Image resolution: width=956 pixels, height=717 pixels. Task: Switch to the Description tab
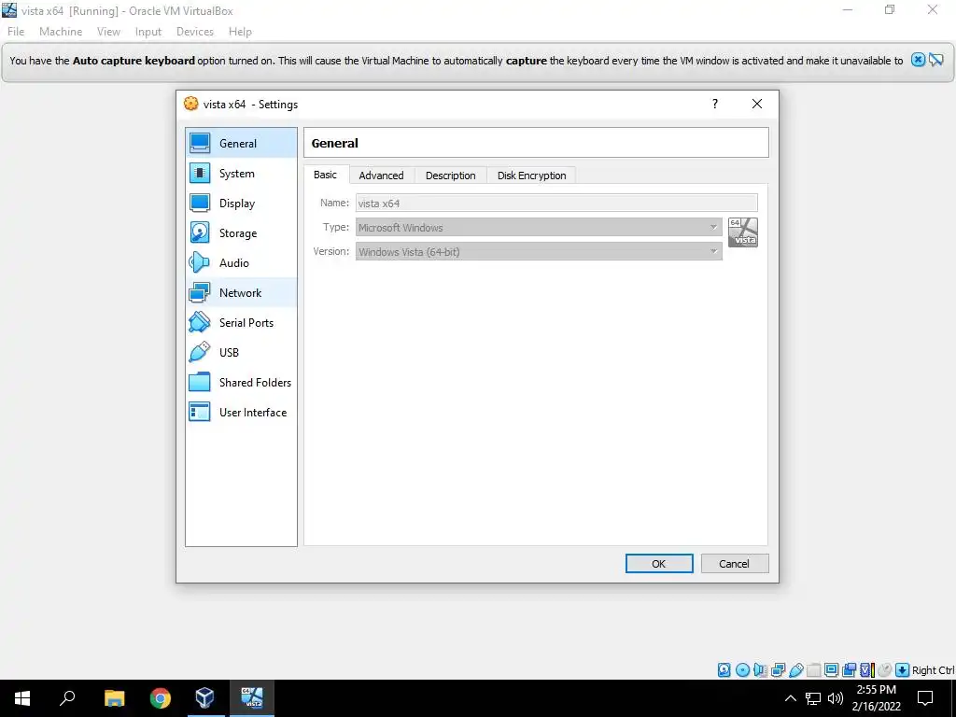[451, 176]
